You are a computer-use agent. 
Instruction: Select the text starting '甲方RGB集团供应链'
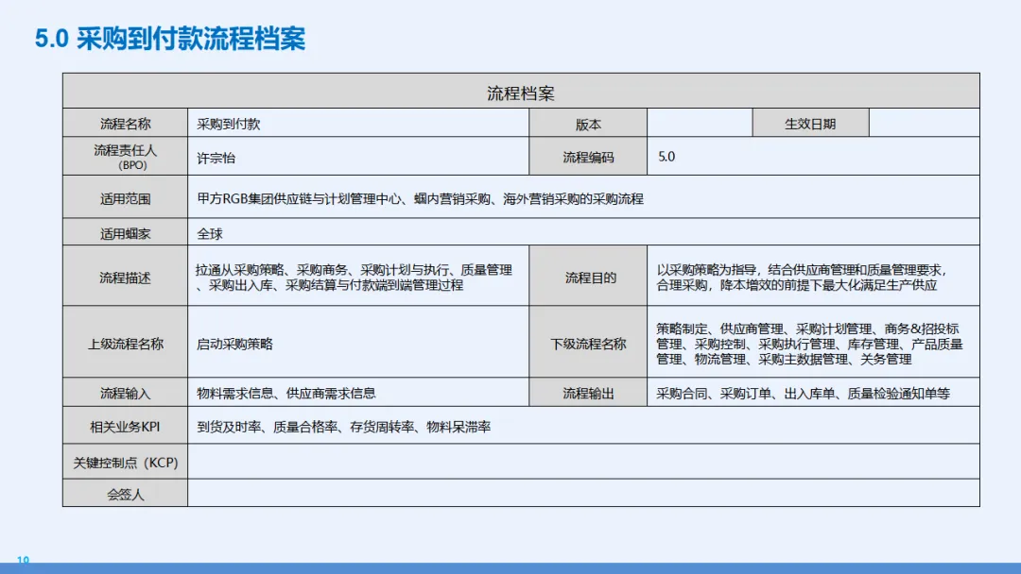click(420, 198)
